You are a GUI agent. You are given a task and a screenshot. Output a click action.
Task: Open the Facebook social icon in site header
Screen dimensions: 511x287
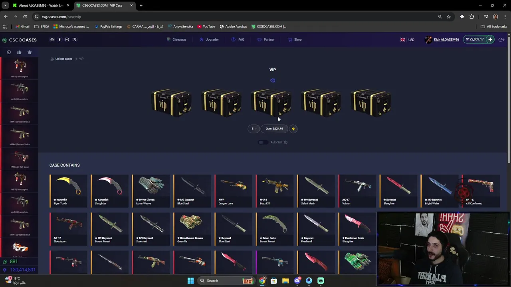click(59, 39)
